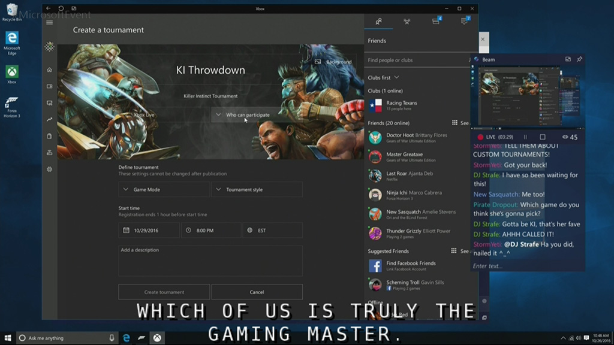Open the Home icon in Xbox sidebar

click(x=49, y=69)
